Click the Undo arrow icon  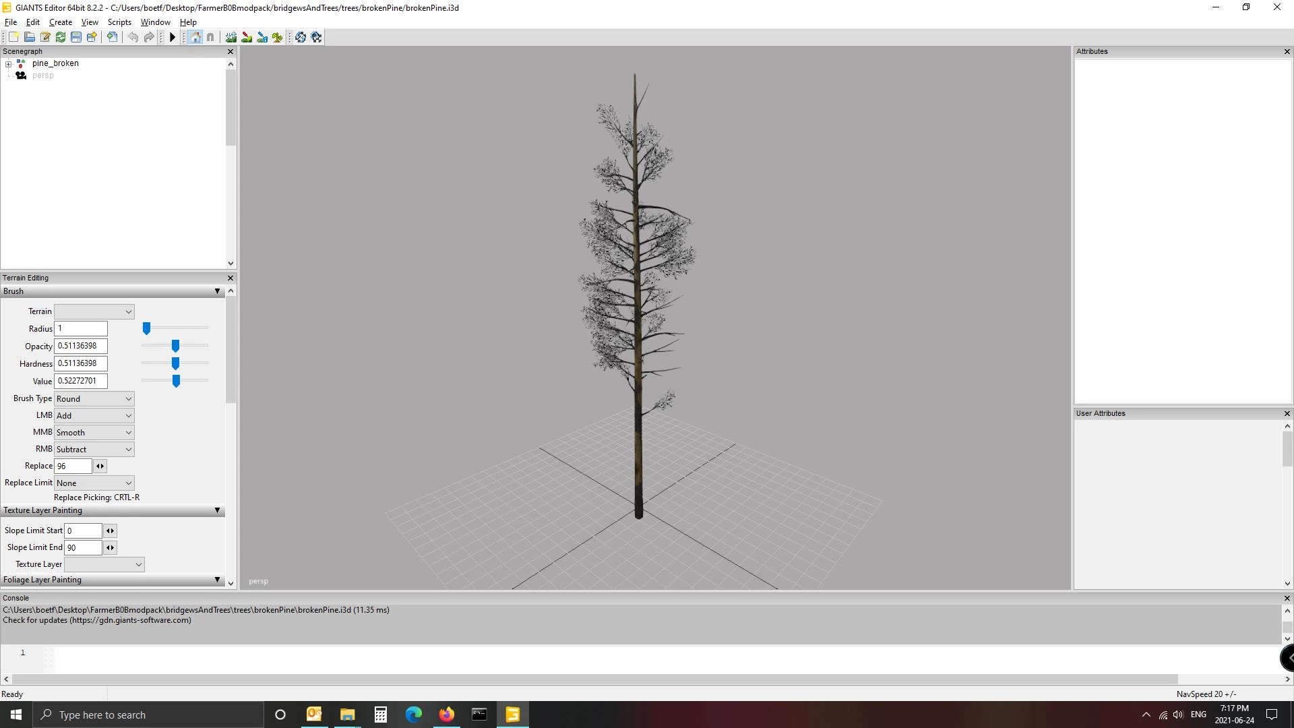click(133, 37)
